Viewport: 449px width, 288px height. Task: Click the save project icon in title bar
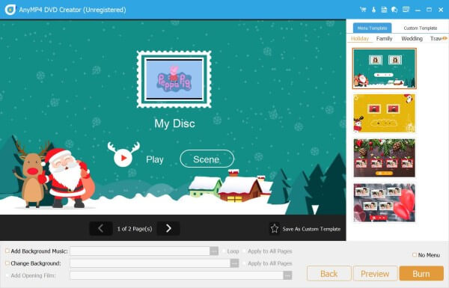[x=384, y=10]
